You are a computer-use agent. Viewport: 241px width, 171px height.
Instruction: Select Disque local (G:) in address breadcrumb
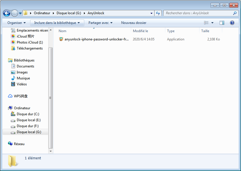(69, 13)
